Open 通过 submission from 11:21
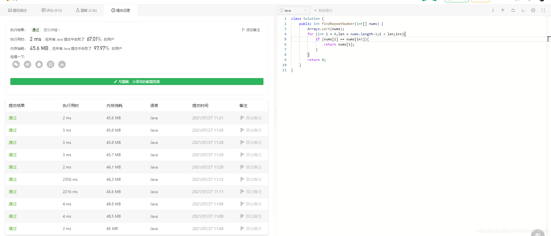Image resolution: width=551 pixels, height=236 pixels. click(13, 118)
